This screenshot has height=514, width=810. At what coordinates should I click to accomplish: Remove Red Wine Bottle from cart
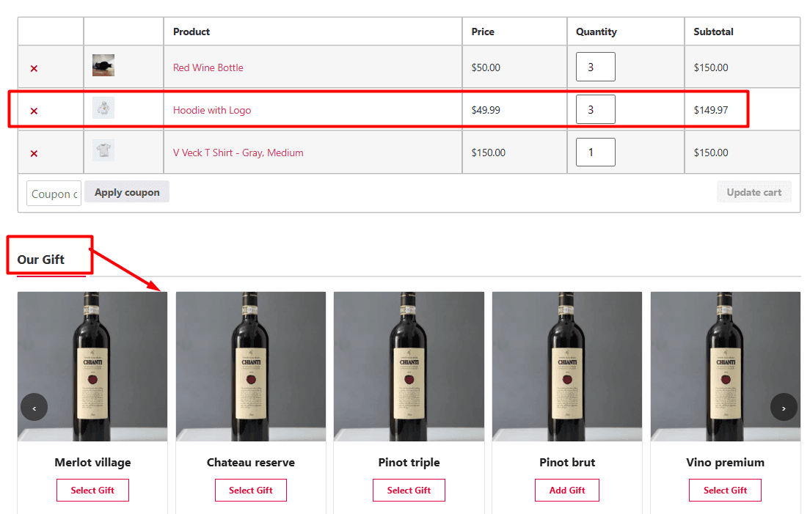click(34, 68)
